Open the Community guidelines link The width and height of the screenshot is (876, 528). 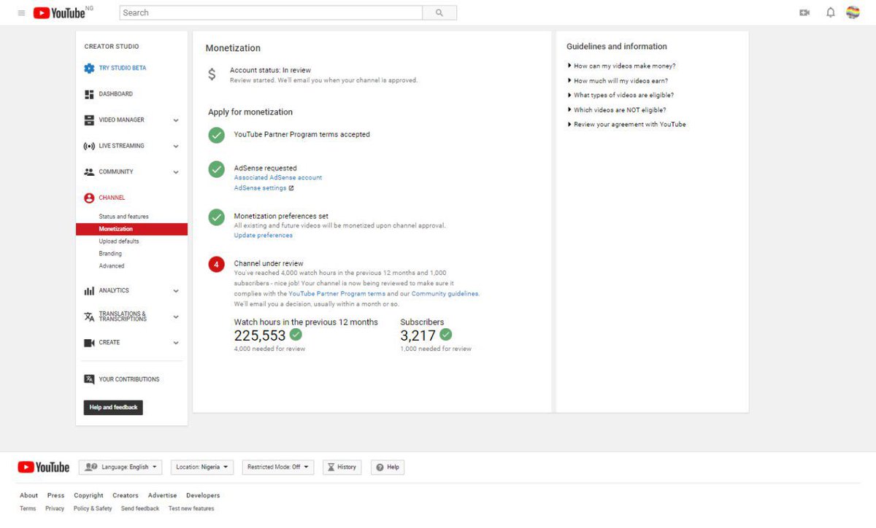(x=445, y=294)
